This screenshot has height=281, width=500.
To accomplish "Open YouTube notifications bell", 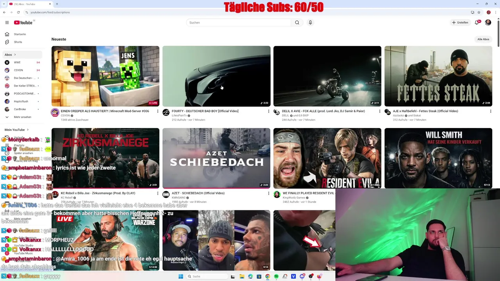I will (x=477, y=23).
